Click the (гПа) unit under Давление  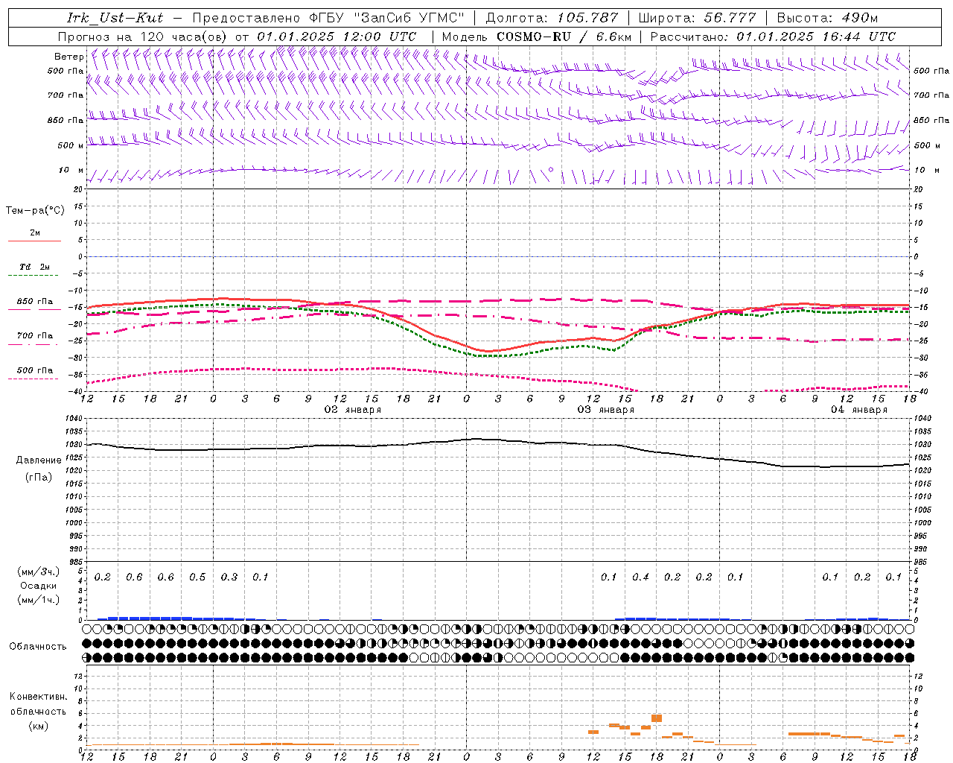(x=39, y=478)
